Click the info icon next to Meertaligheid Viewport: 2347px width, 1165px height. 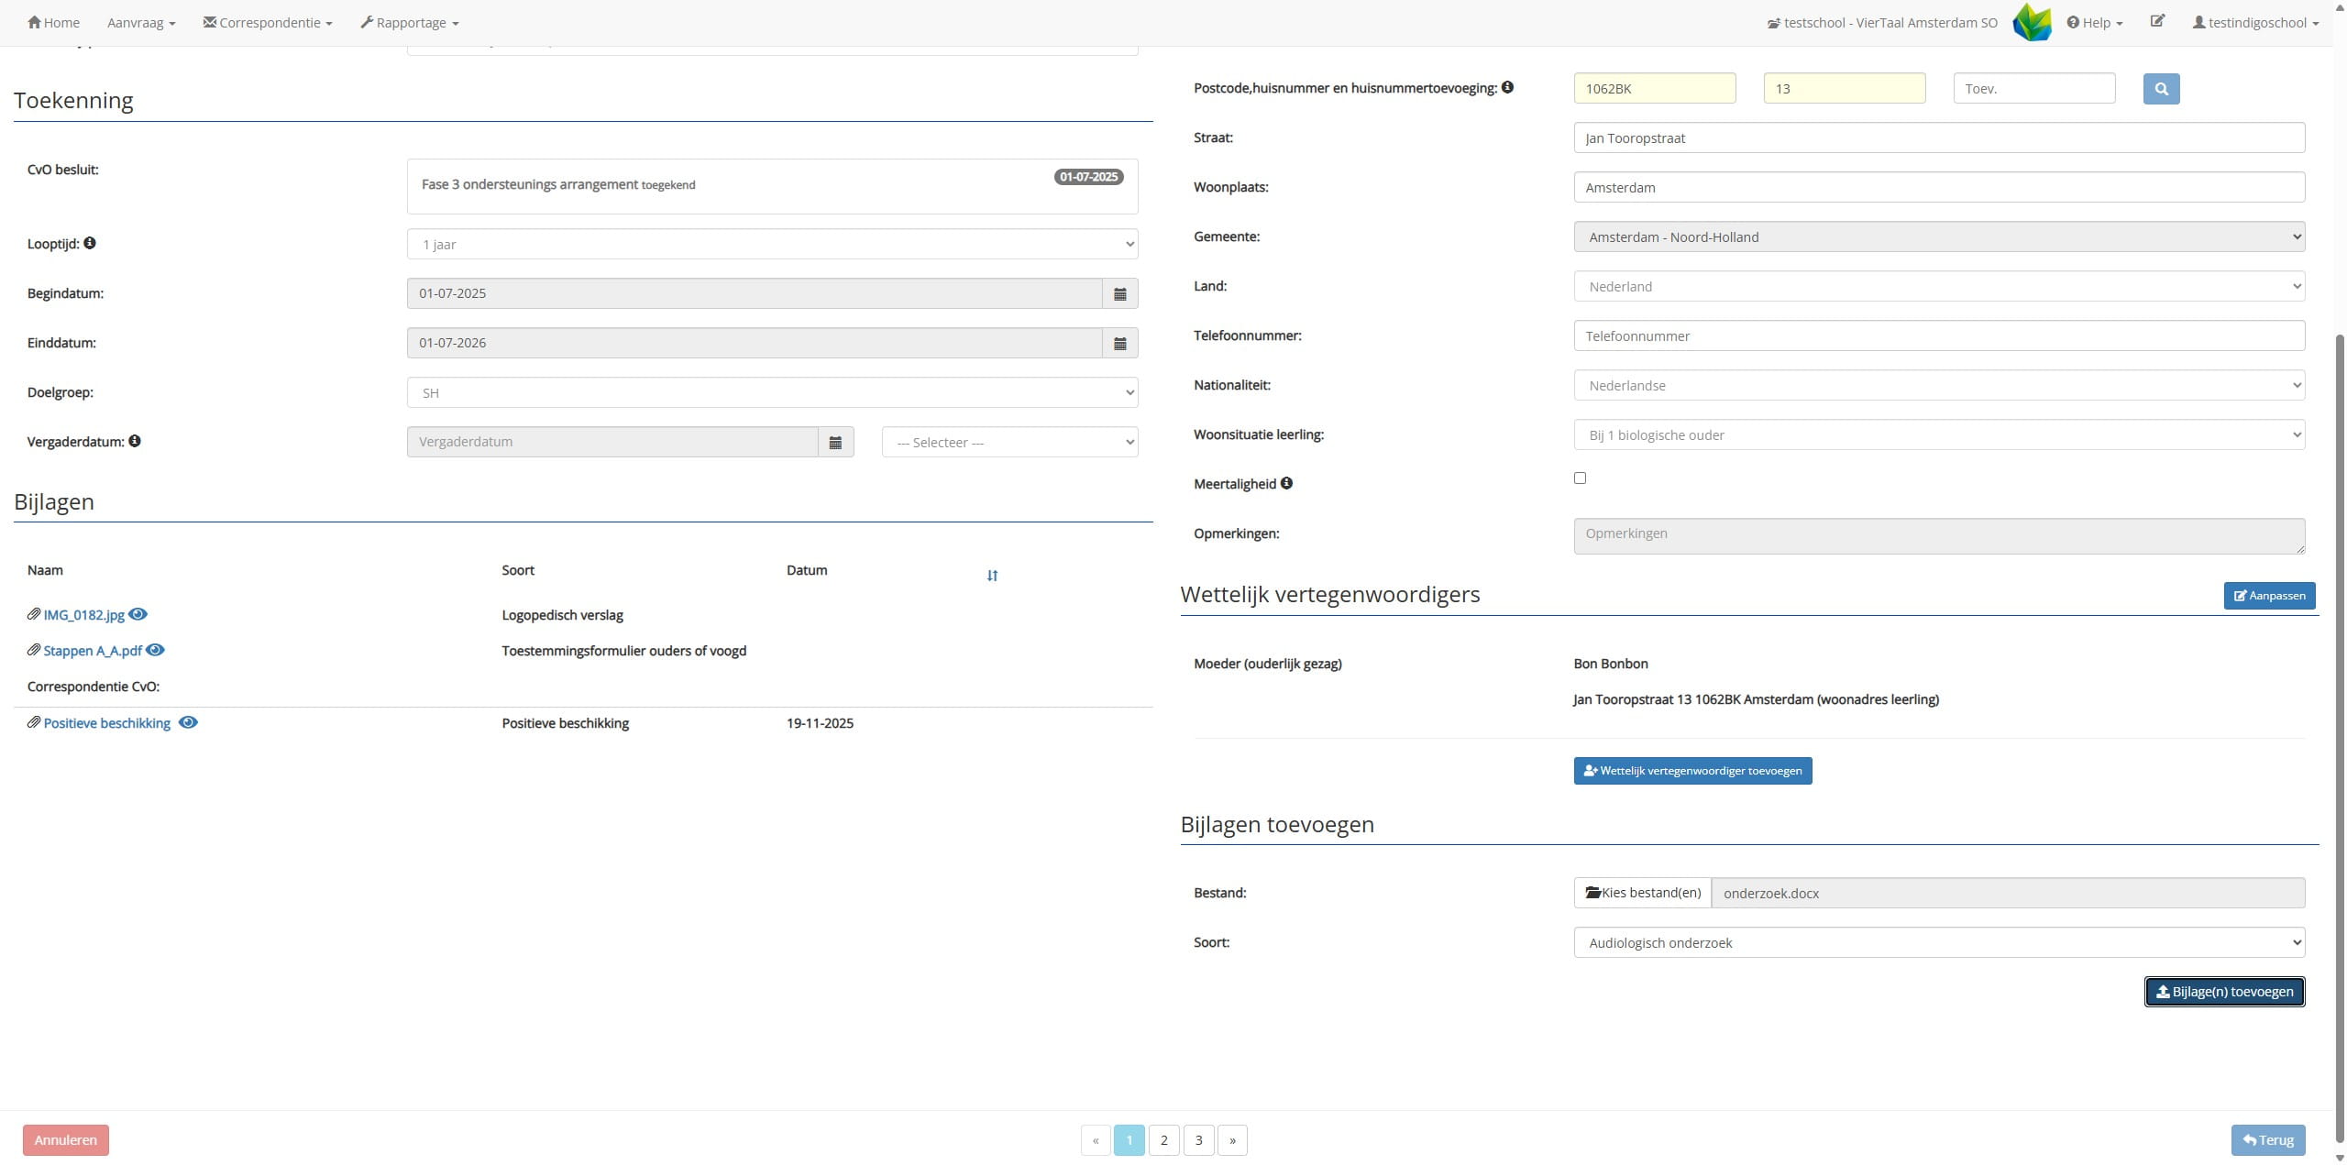coord(1286,483)
